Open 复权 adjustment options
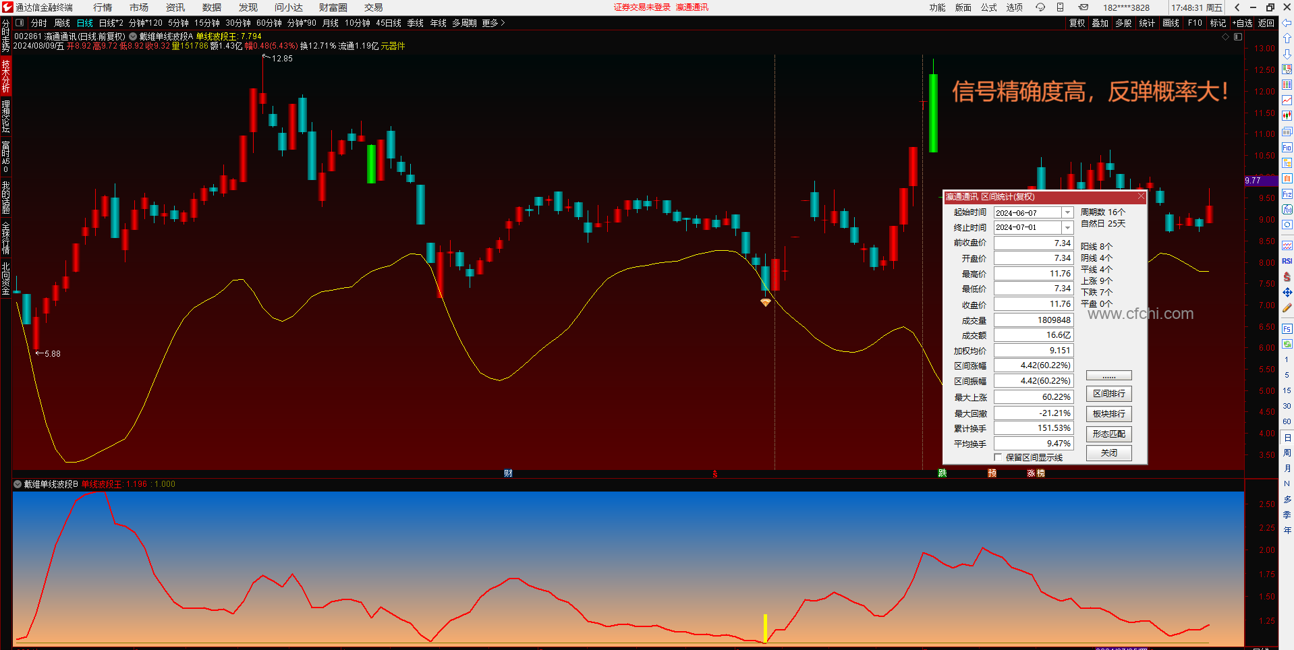The width and height of the screenshot is (1294, 650). point(1077,23)
